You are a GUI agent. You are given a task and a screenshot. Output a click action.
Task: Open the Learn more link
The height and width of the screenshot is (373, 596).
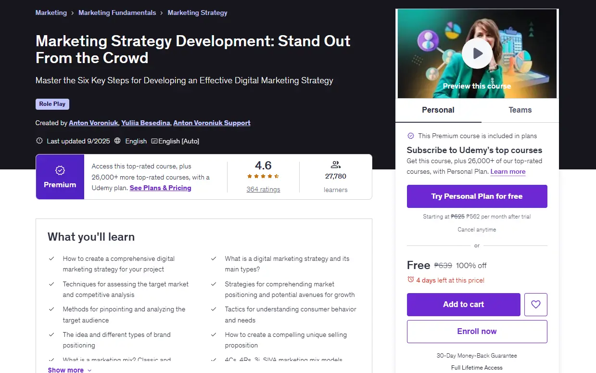(508, 171)
